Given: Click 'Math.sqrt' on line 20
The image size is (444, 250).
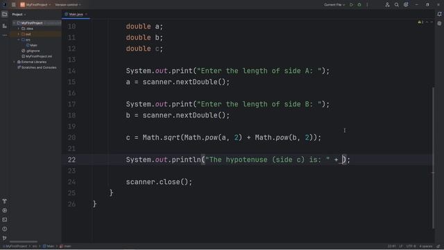Looking at the screenshot, I should (161, 137).
